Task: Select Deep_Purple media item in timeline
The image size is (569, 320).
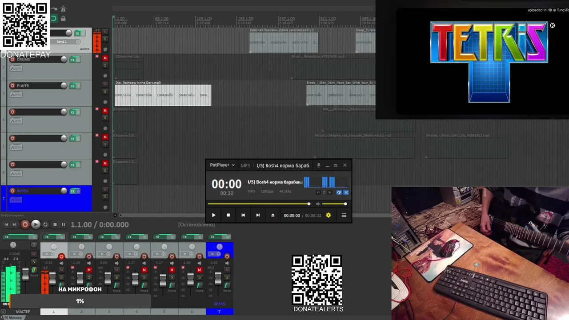Action: click(x=365, y=42)
